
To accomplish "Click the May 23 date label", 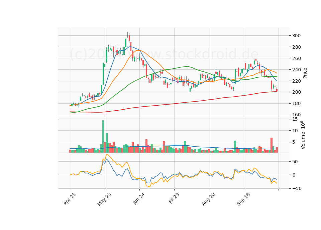I will (x=104, y=199).
